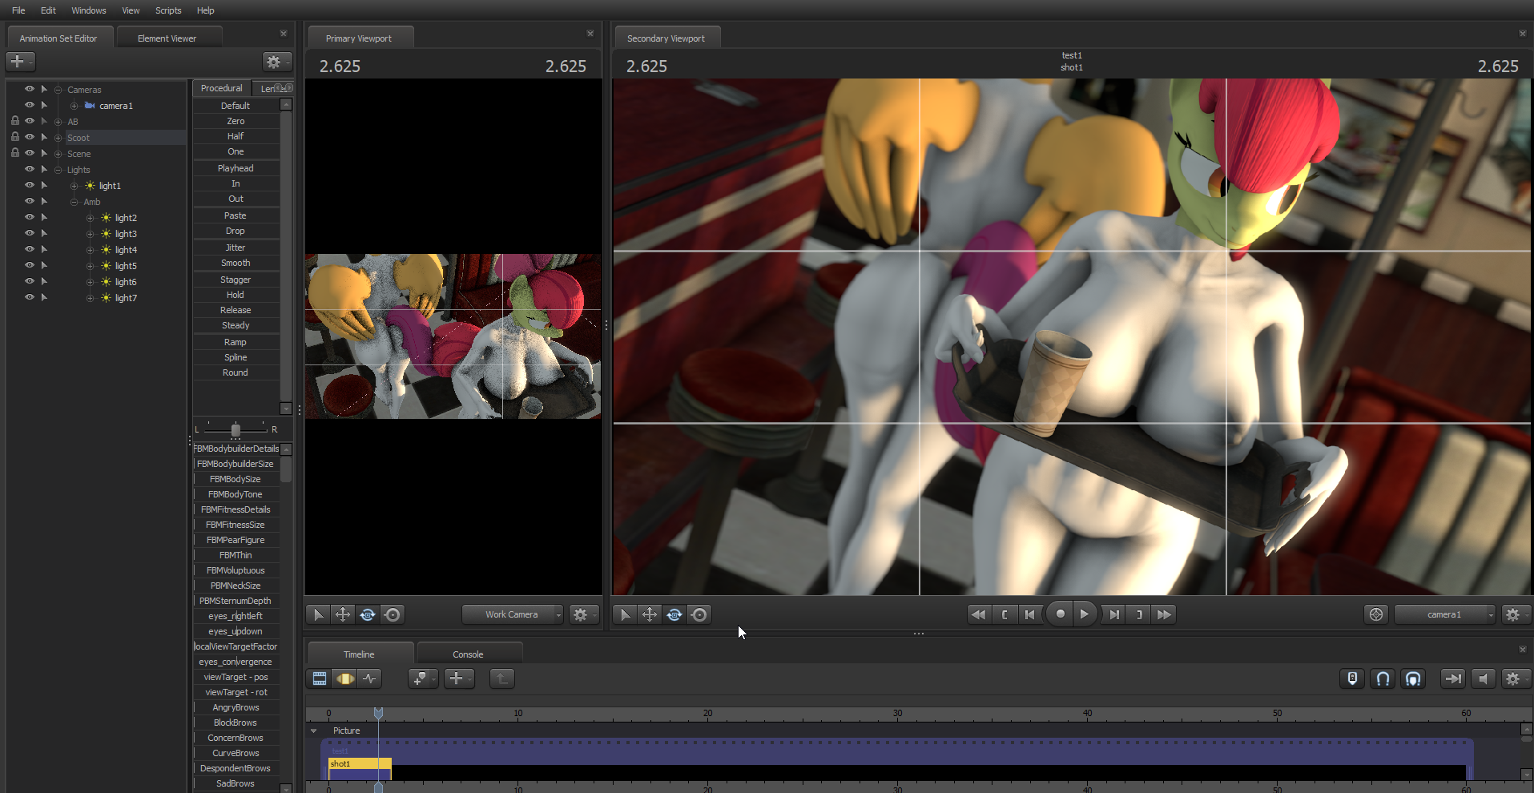Apply the Playhead preset
Image resolution: width=1534 pixels, height=793 pixels.
coord(236,168)
